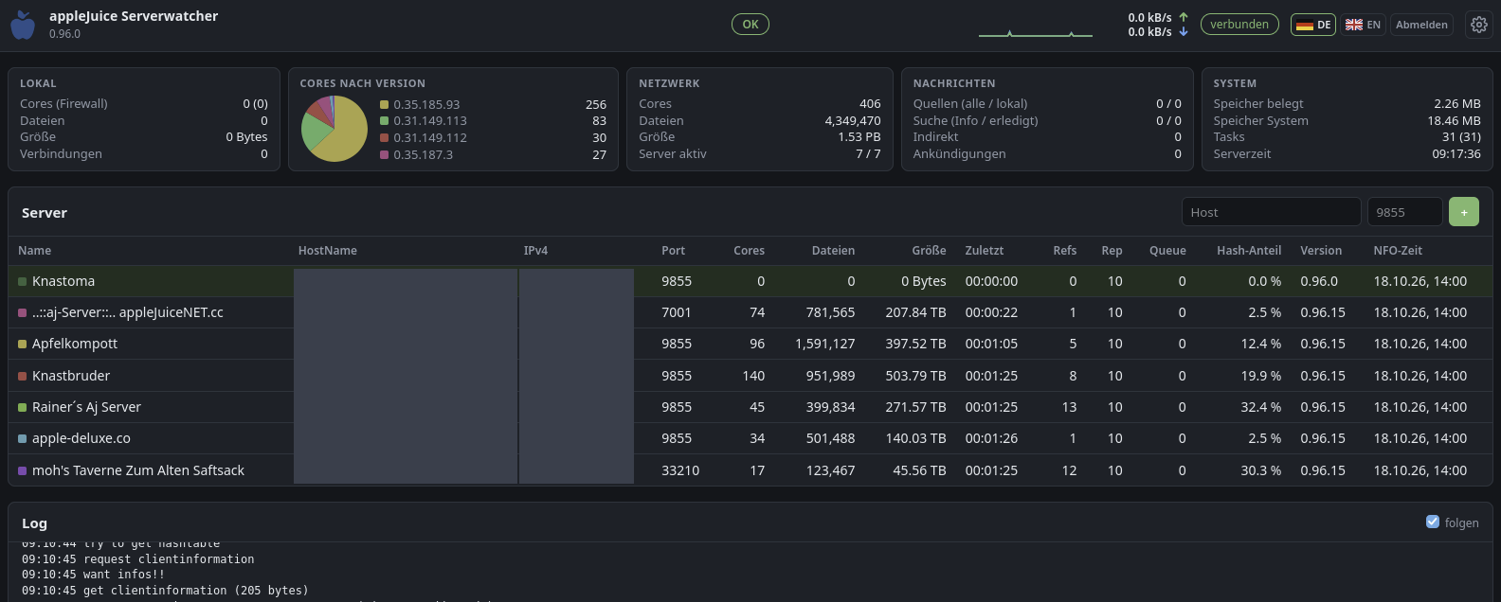1501x602 pixels.
Task: Select the Apfelkompott server name
Action: coord(75,344)
